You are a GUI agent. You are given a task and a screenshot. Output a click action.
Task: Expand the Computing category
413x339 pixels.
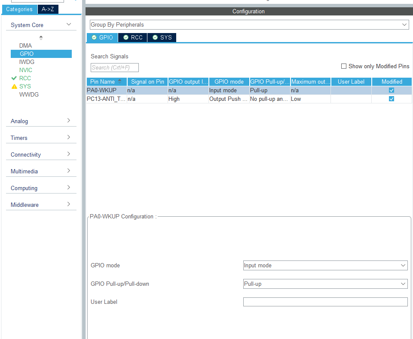tap(41, 188)
